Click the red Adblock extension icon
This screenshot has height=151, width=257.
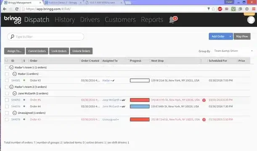(220, 9)
